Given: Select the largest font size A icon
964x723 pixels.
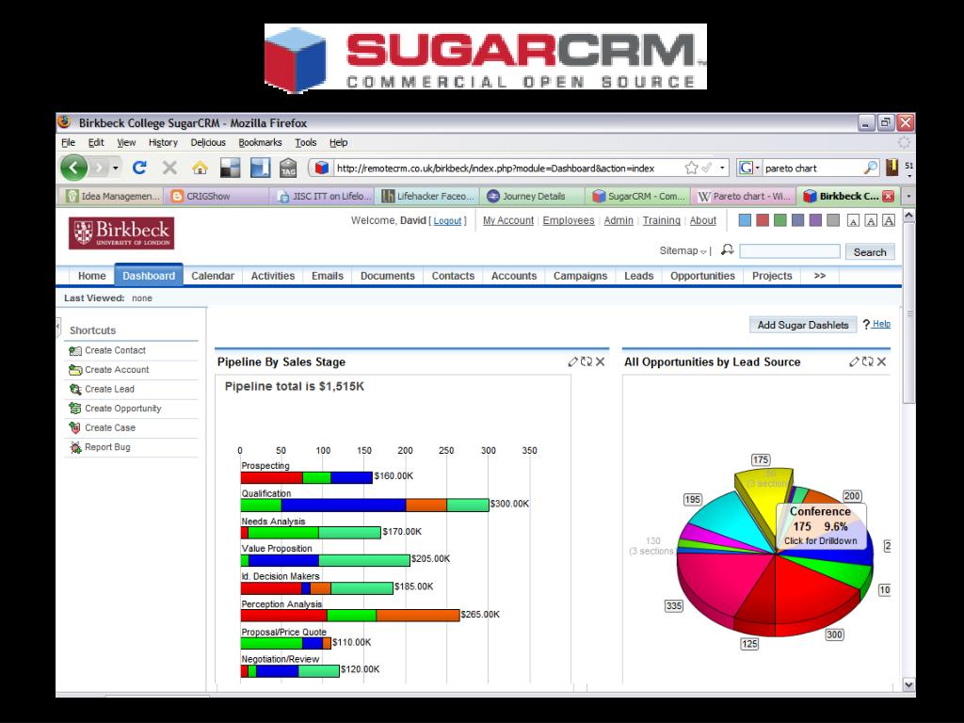Looking at the screenshot, I should click(x=889, y=220).
